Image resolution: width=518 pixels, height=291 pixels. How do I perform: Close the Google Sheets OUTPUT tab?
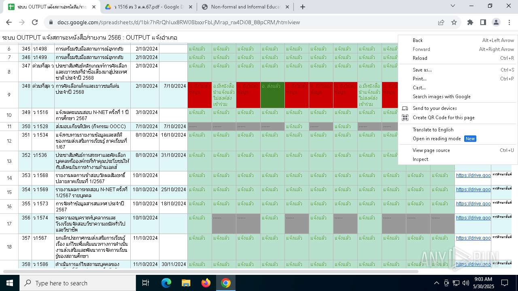tap(94, 7)
